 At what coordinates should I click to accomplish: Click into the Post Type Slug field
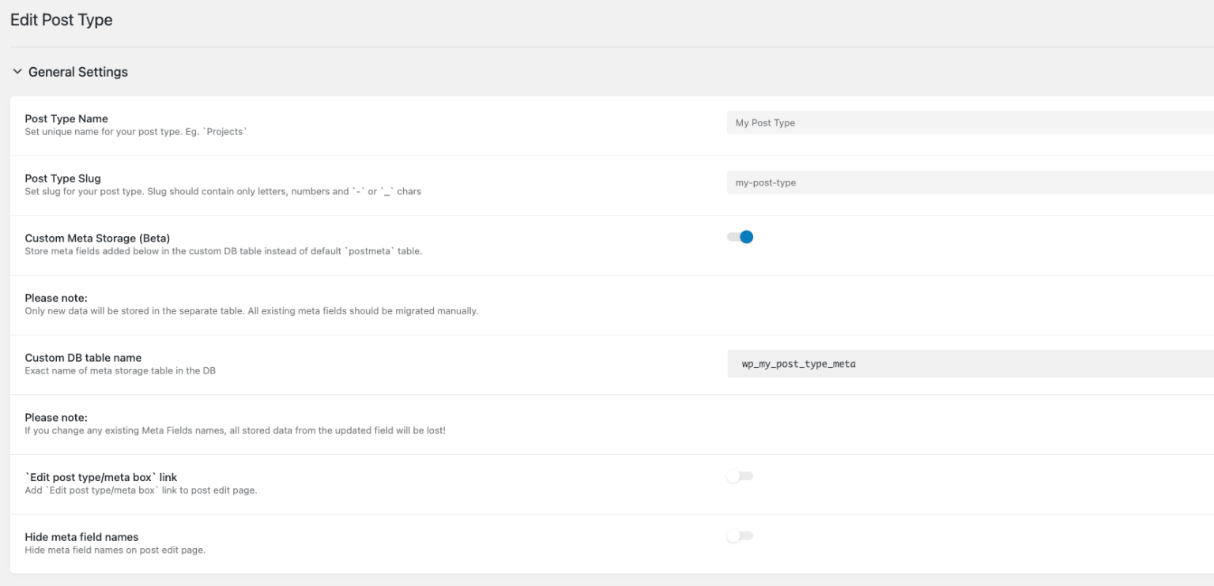[x=971, y=182]
